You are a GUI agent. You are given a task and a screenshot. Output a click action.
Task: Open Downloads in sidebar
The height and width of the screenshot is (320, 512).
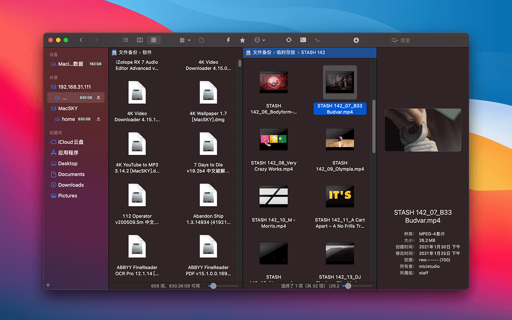pyautogui.click(x=76, y=185)
